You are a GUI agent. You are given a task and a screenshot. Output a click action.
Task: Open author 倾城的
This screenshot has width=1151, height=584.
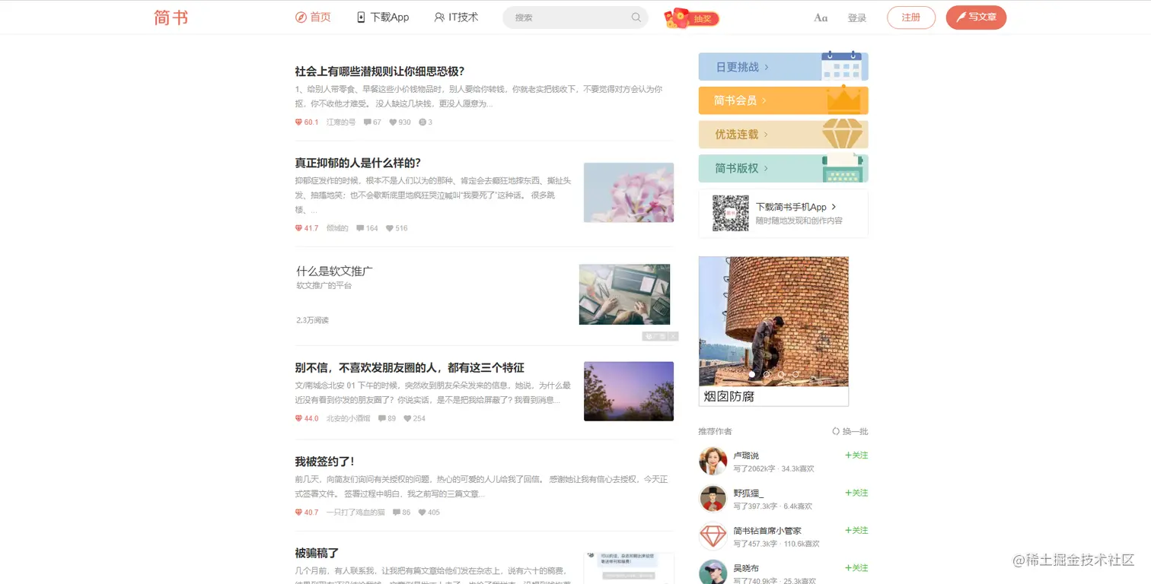[x=337, y=228]
